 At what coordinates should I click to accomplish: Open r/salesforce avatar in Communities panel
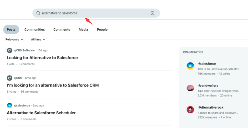[x=190, y=66]
